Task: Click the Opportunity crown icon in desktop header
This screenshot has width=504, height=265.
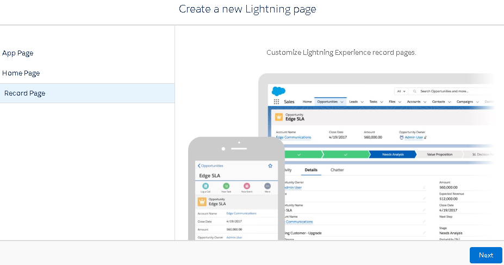Action: coord(279,117)
